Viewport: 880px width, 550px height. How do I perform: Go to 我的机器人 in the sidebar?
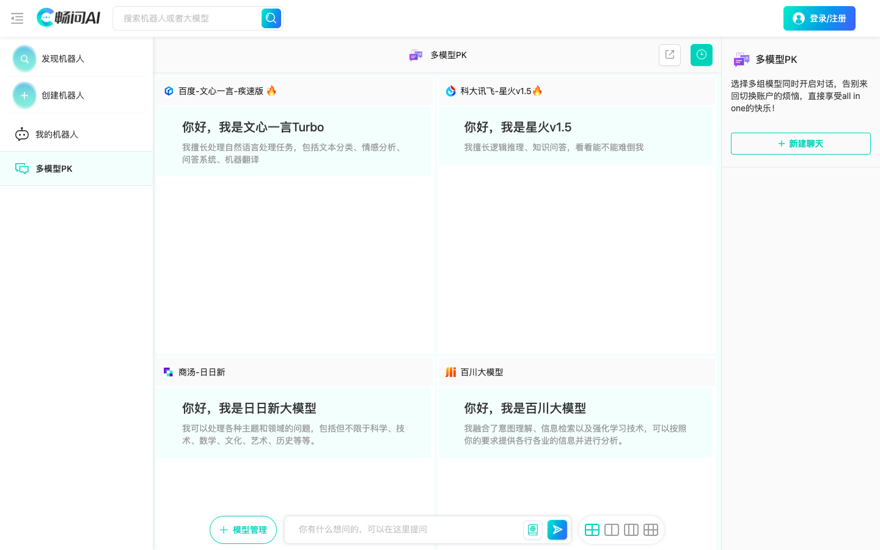click(x=76, y=134)
